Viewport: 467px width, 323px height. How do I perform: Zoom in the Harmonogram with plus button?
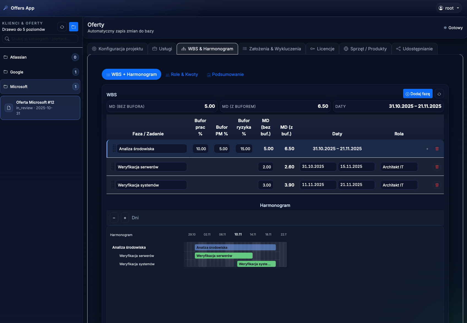point(125,218)
